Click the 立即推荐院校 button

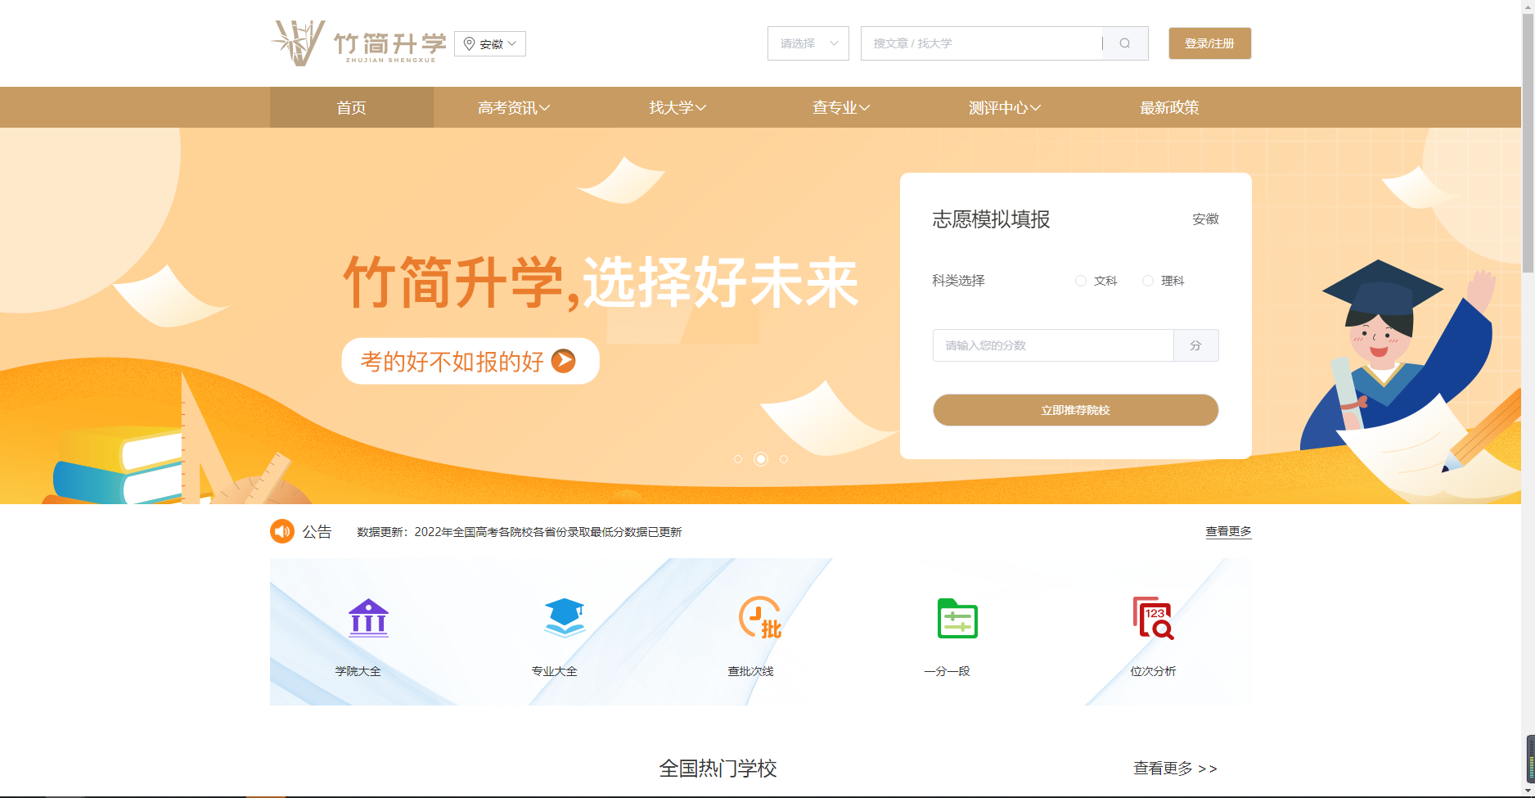(1075, 410)
